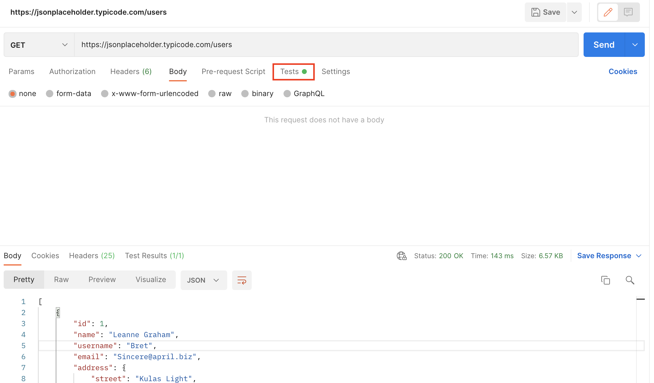Image resolution: width=654 pixels, height=383 pixels.
Task: Open the Test Results (1/1) tab
Action: pos(154,256)
